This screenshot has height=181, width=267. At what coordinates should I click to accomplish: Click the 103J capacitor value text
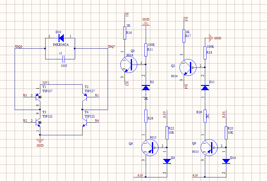(x=64, y=66)
